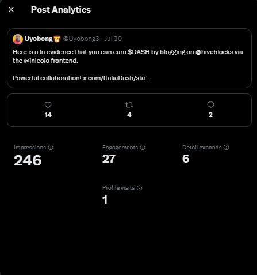The height and width of the screenshot is (275, 257).
Task: Click the reply speech bubble icon
Action: [210, 105]
